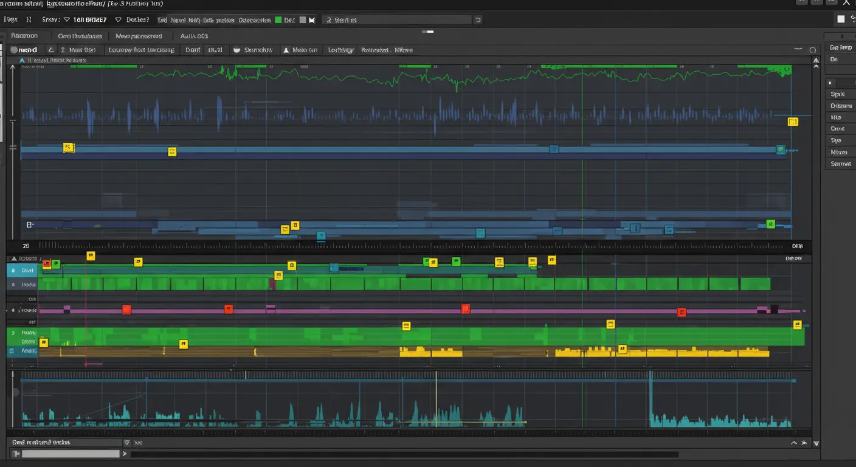This screenshot has height=467, width=856.
Task: Click the circular icon above the waveform panel's right edge
Action: click(x=814, y=49)
